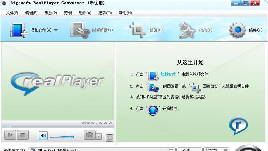Select 偏好(P) toolbar label

pos(256,30)
